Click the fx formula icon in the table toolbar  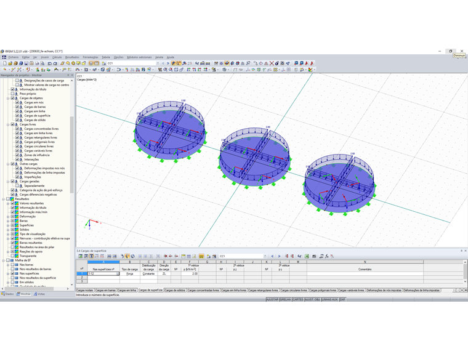[327, 256]
